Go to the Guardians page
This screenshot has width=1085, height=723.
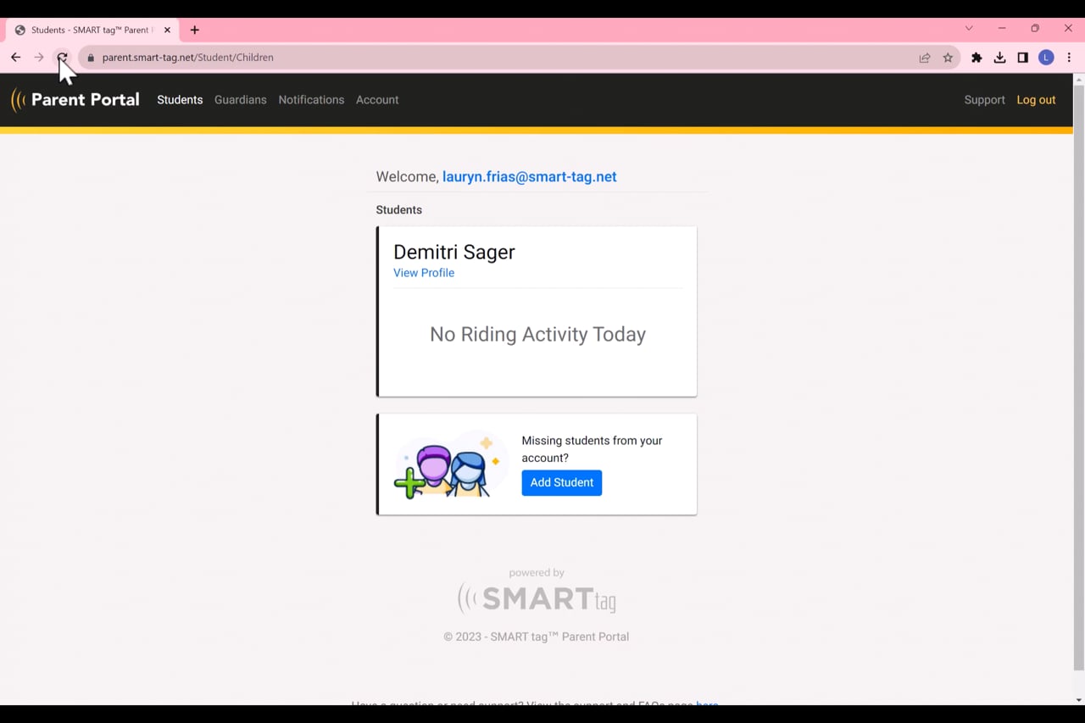[241, 100]
